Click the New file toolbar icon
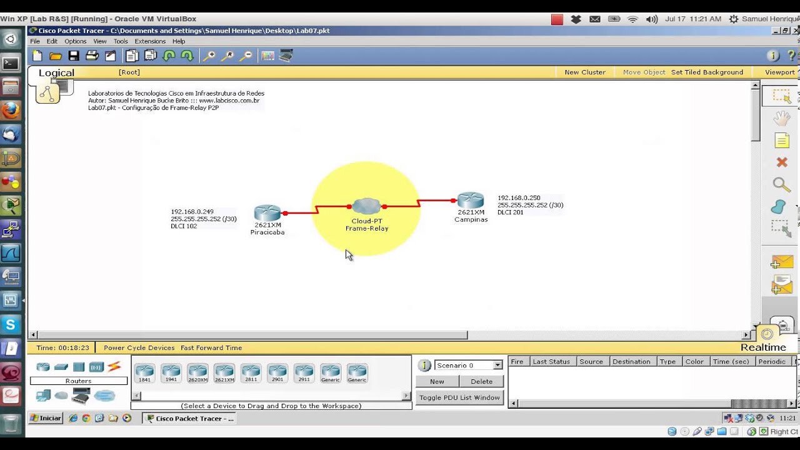 [x=37, y=56]
